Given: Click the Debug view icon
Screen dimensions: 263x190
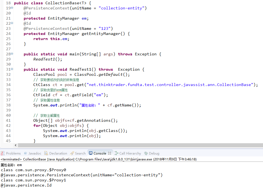Looking at the screenshot, I should coord(146,153).
